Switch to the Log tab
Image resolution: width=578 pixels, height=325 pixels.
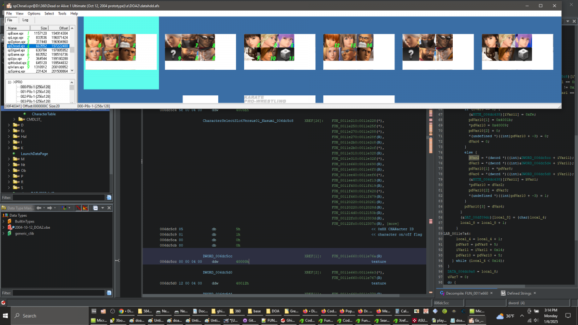point(25,20)
